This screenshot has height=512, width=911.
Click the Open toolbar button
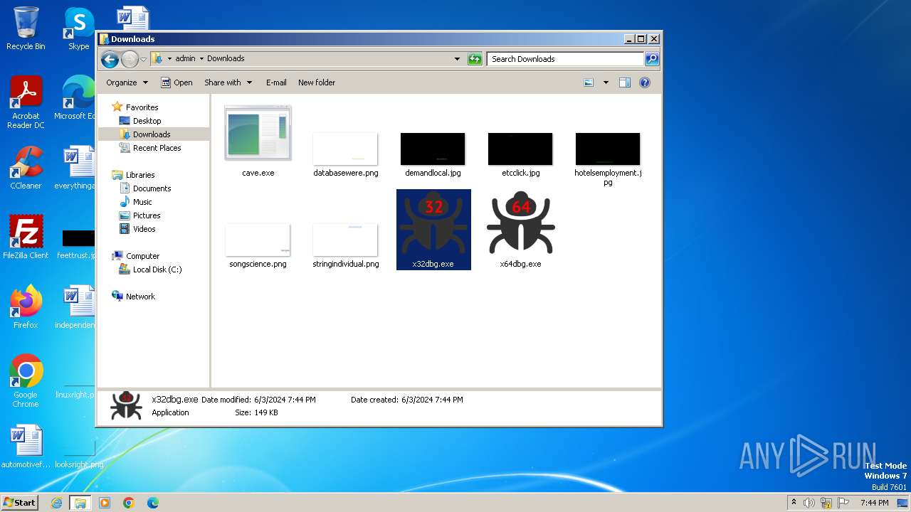[x=177, y=82]
